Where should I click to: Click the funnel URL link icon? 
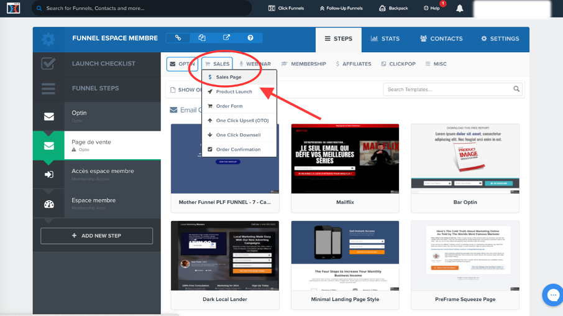point(178,38)
